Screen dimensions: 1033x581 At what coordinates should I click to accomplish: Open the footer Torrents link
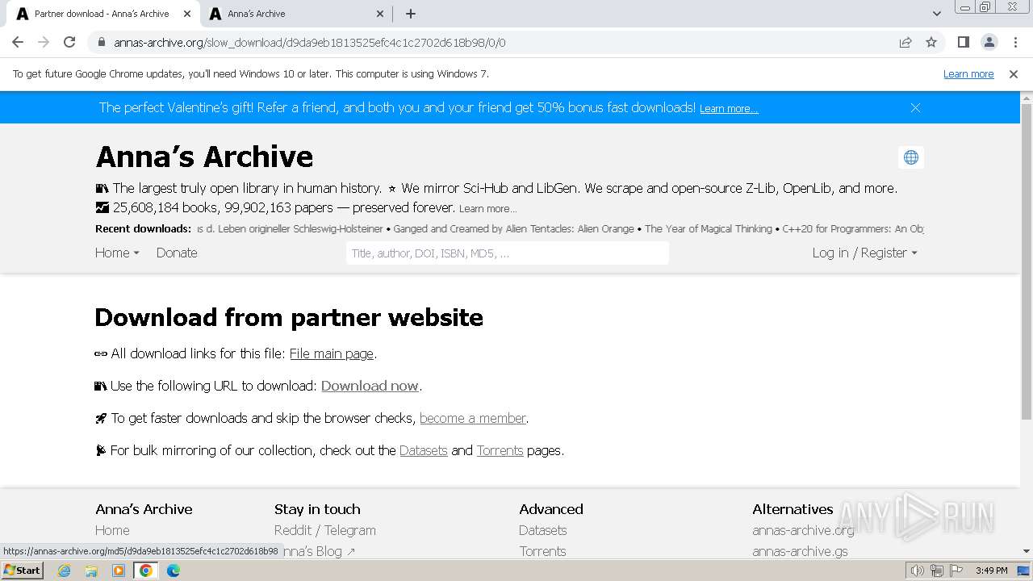(x=542, y=551)
